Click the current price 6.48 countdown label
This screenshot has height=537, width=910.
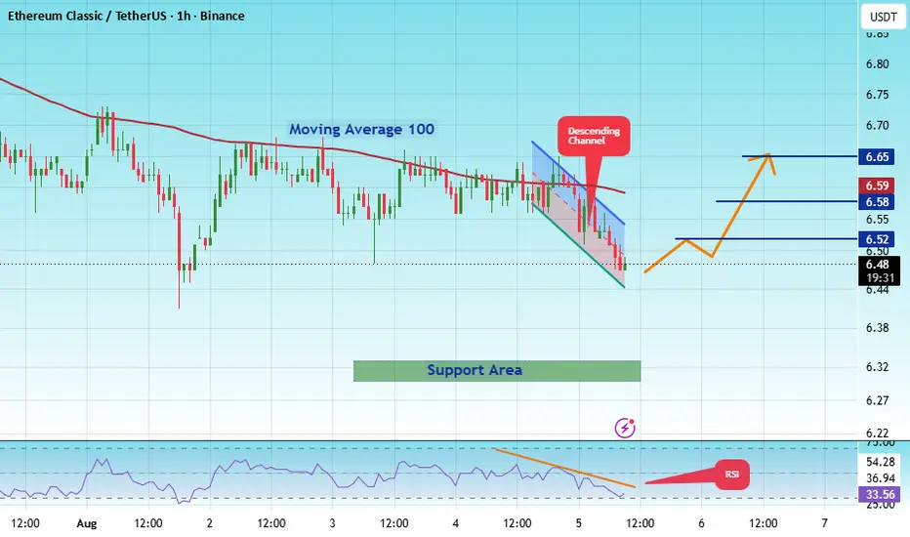tap(879, 271)
